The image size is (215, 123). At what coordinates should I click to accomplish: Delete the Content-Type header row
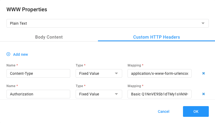(203, 73)
